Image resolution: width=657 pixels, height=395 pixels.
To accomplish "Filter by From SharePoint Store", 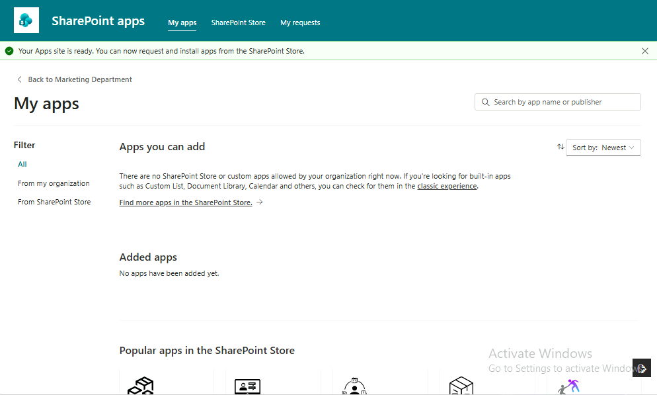I will coord(54,202).
